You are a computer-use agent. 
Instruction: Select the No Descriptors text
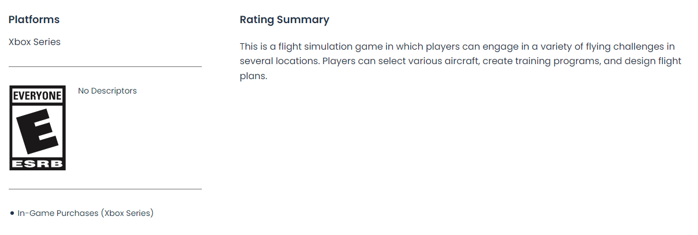(x=108, y=91)
